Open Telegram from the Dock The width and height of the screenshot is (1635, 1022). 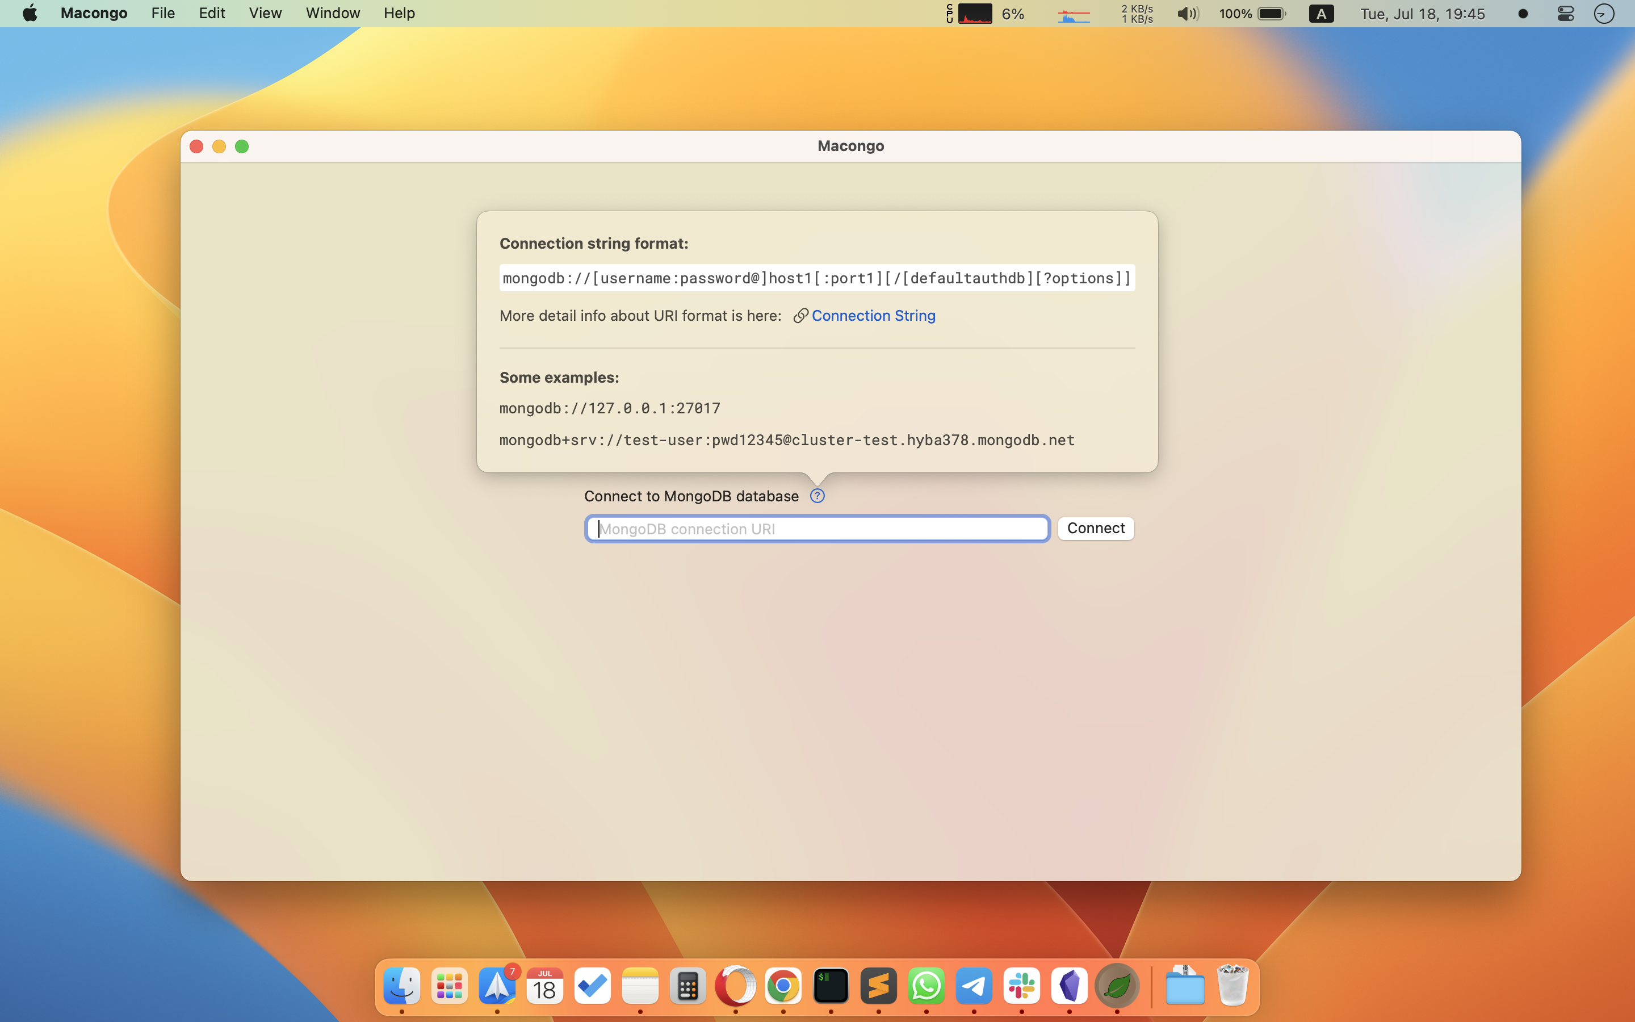pyautogui.click(x=974, y=986)
